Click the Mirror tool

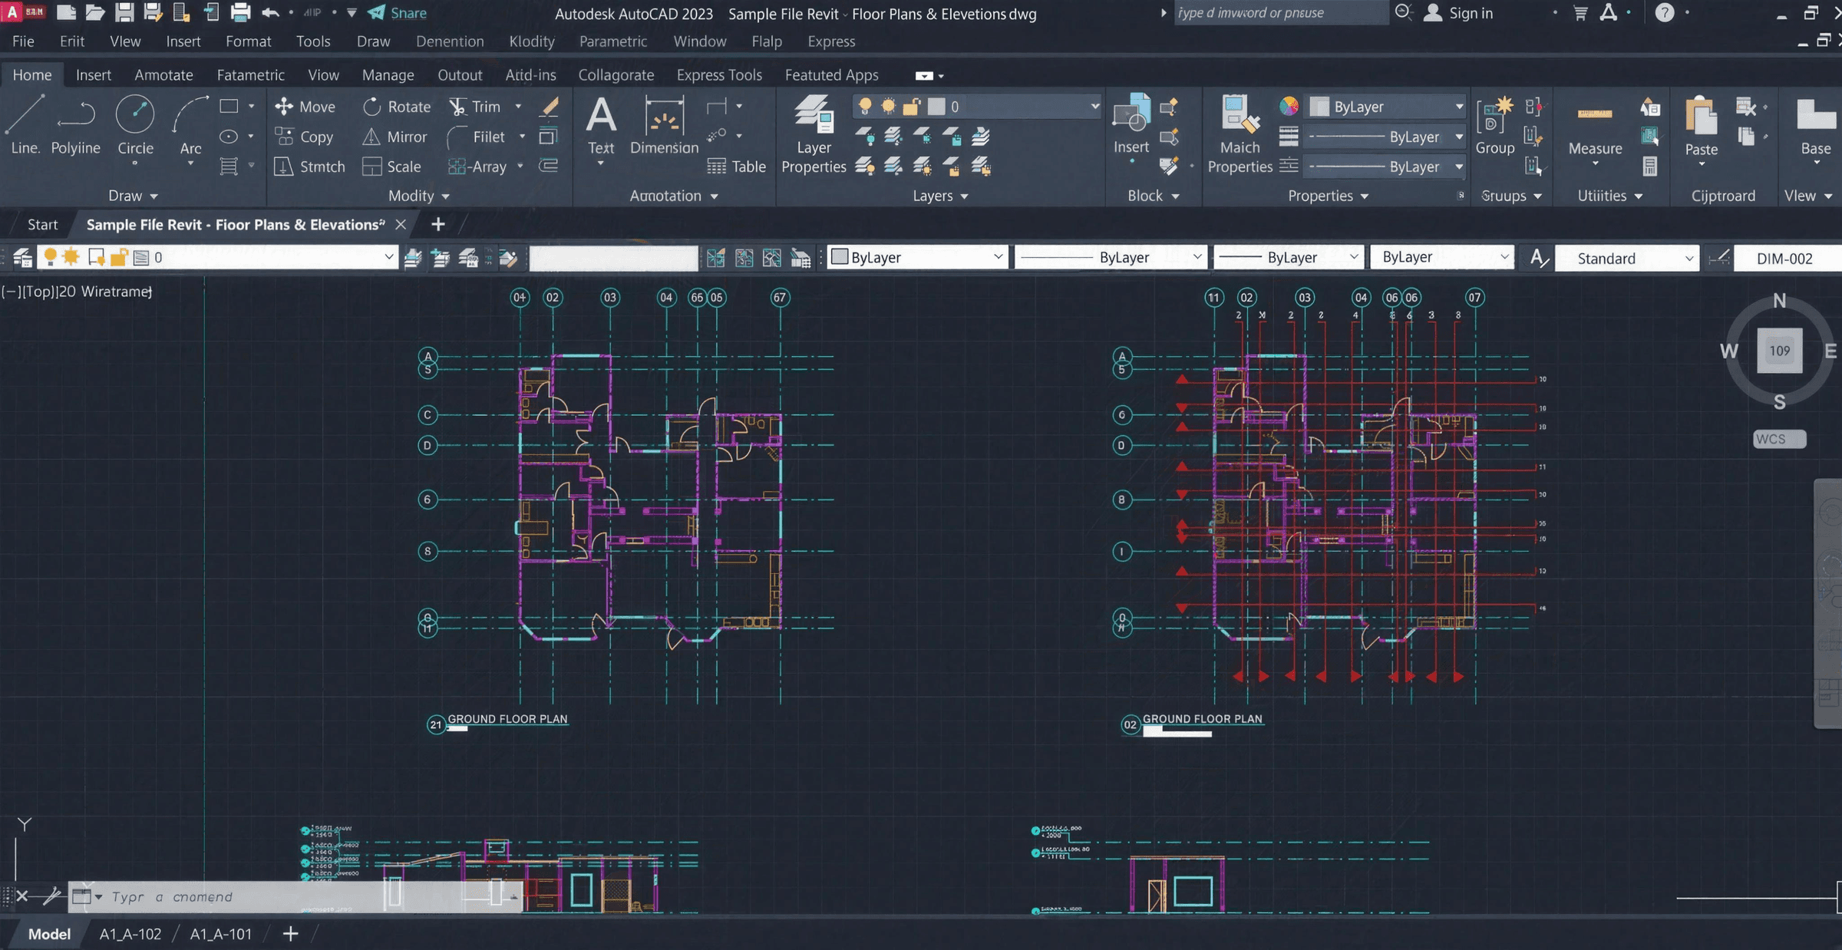pyautogui.click(x=394, y=137)
